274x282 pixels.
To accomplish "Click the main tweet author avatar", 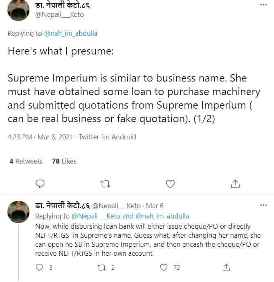I will click(18, 10).
